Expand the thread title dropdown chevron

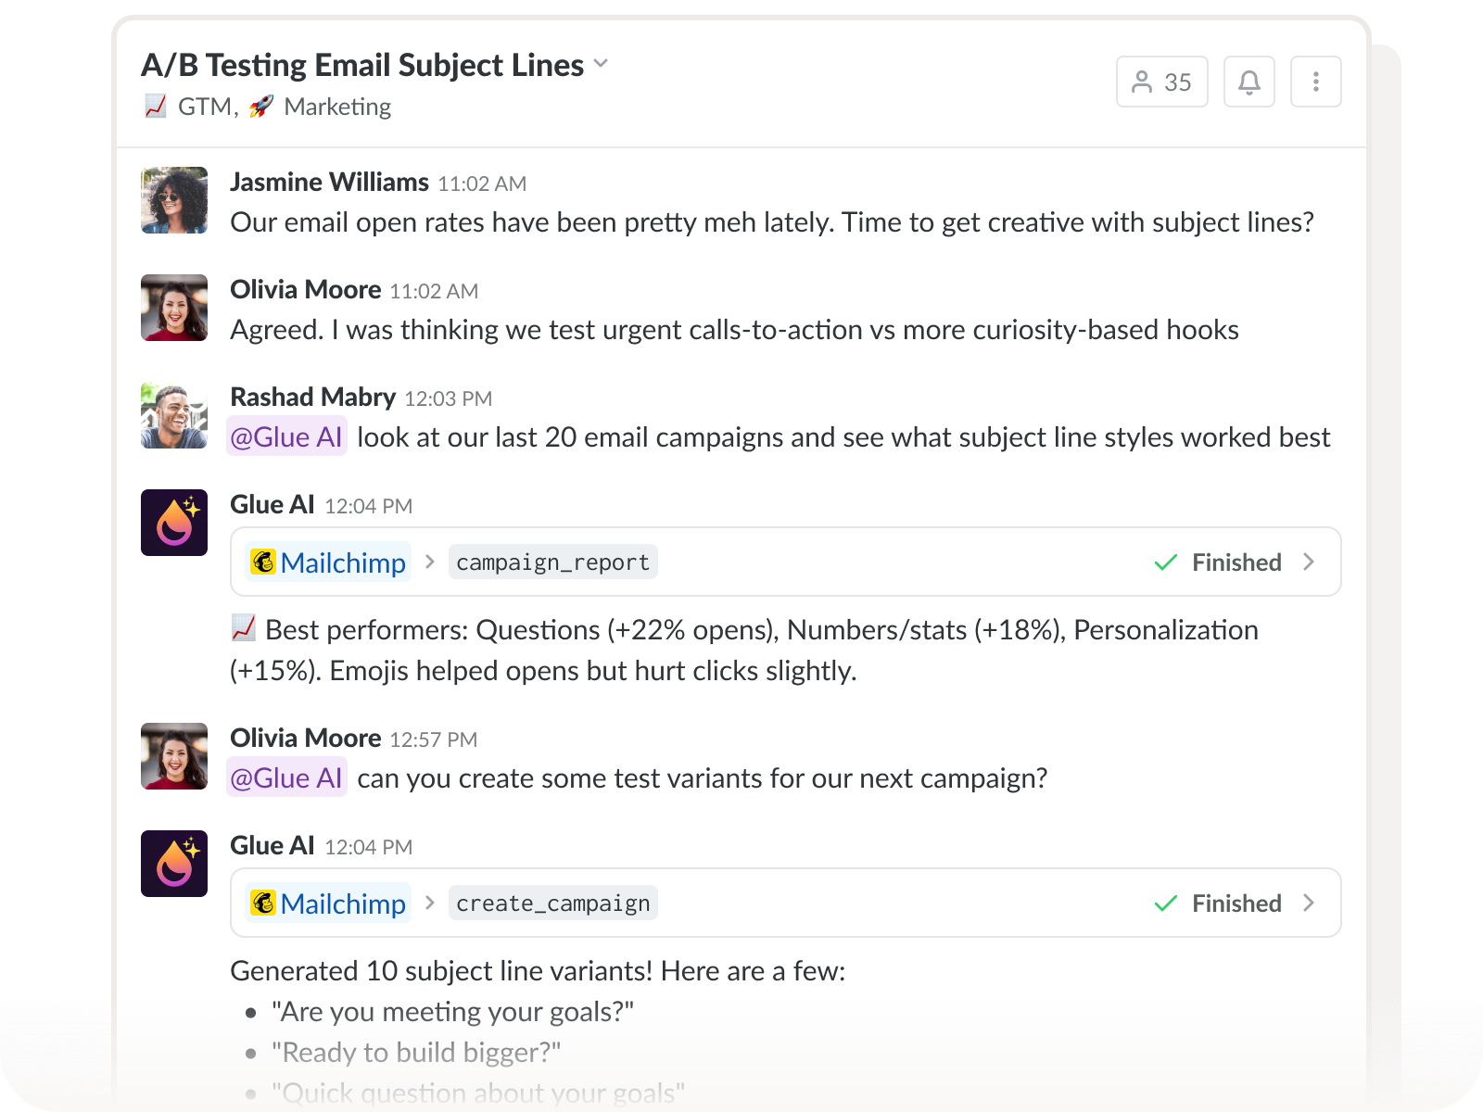click(601, 64)
